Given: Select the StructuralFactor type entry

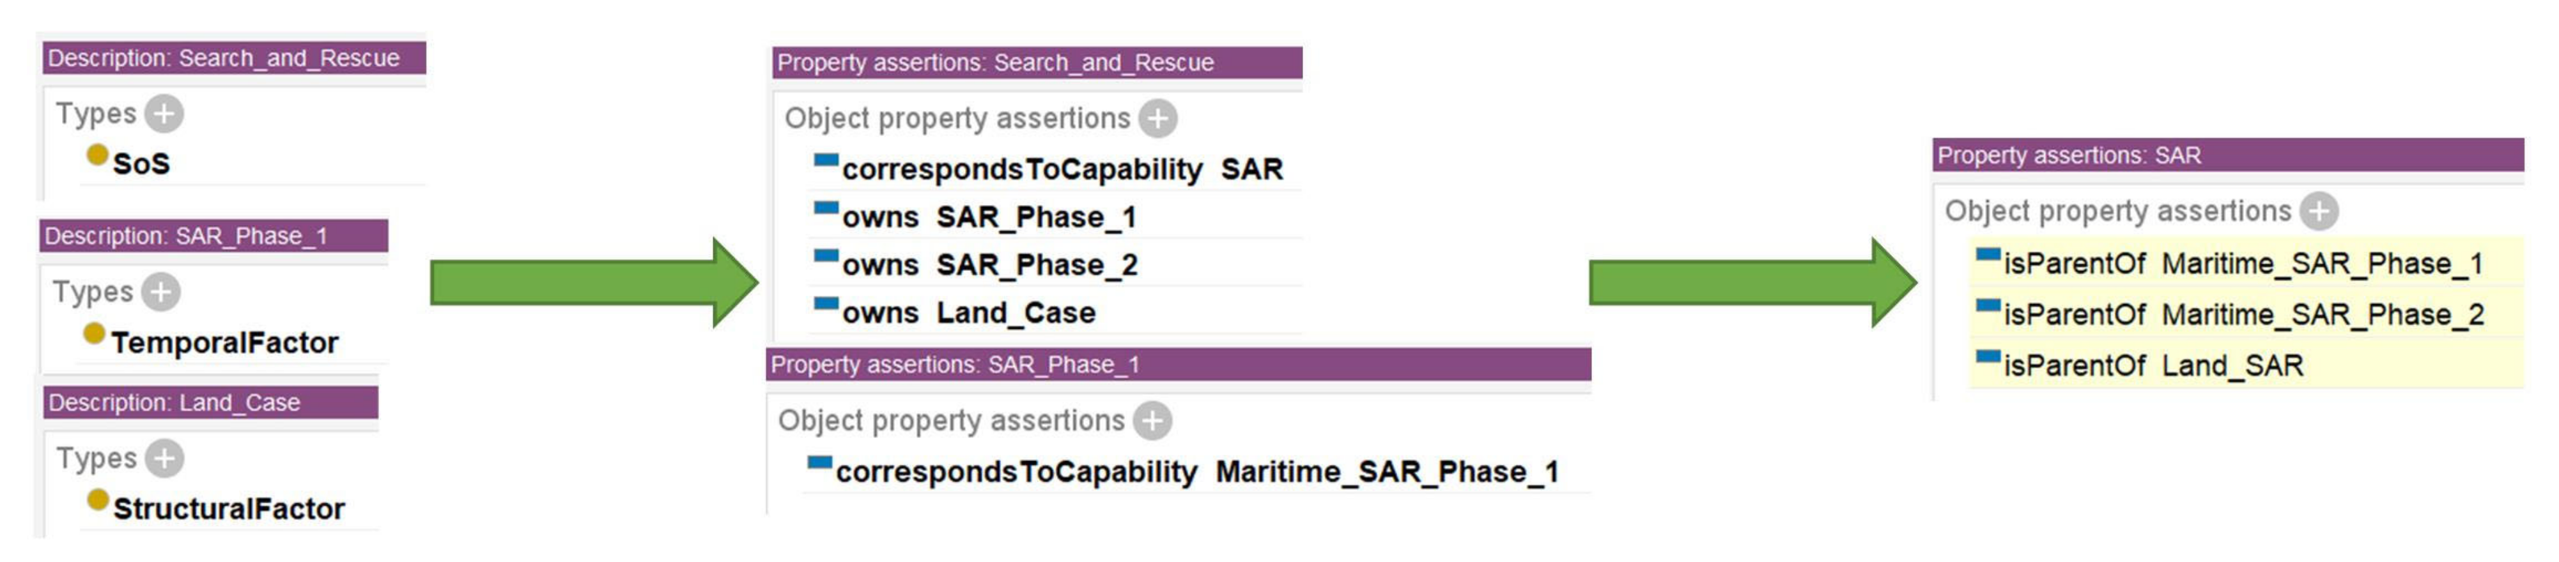Looking at the screenshot, I should (229, 508).
